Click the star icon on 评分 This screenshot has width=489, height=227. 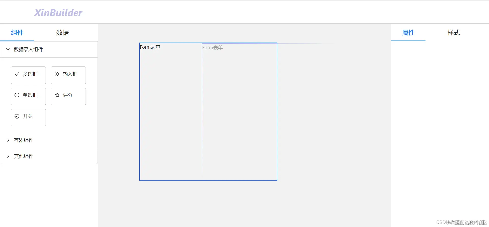57,95
